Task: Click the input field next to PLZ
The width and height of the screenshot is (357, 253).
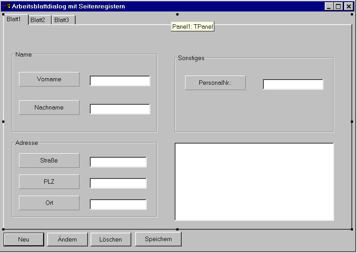Action: pos(118,183)
